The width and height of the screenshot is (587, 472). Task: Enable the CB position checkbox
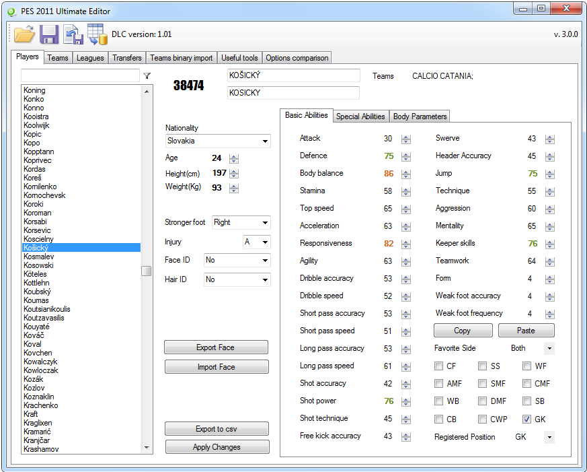pyautogui.click(x=438, y=418)
